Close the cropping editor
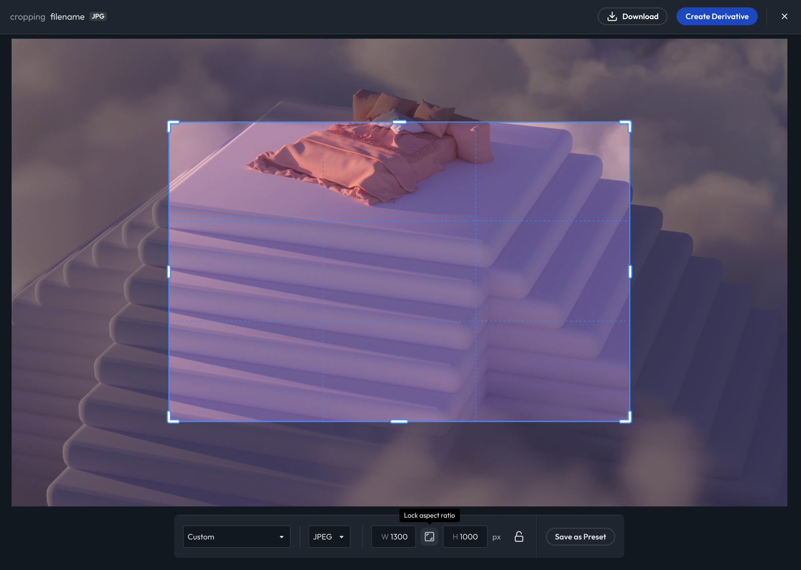The height and width of the screenshot is (570, 801). point(784,17)
